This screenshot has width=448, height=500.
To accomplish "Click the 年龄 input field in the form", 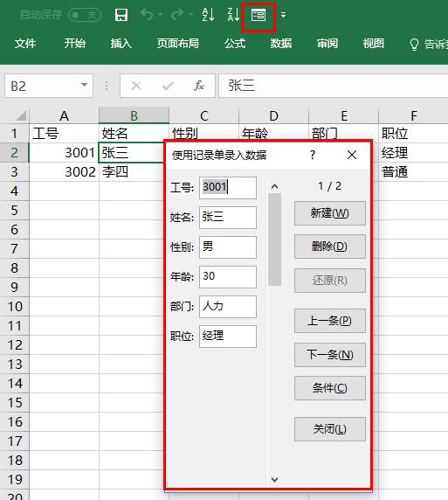I will (x=228, y=277).
